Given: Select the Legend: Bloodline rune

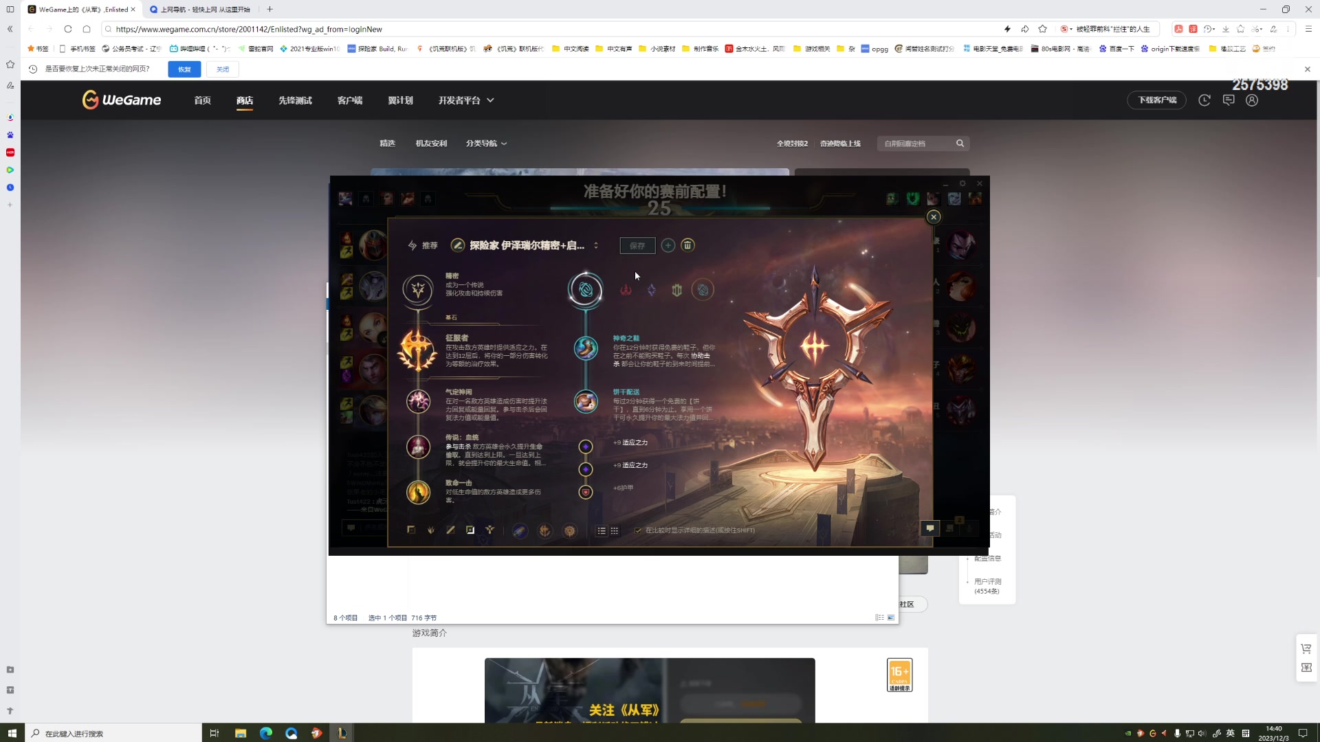Looking at the screenshot, I should [x=418, y=447].
